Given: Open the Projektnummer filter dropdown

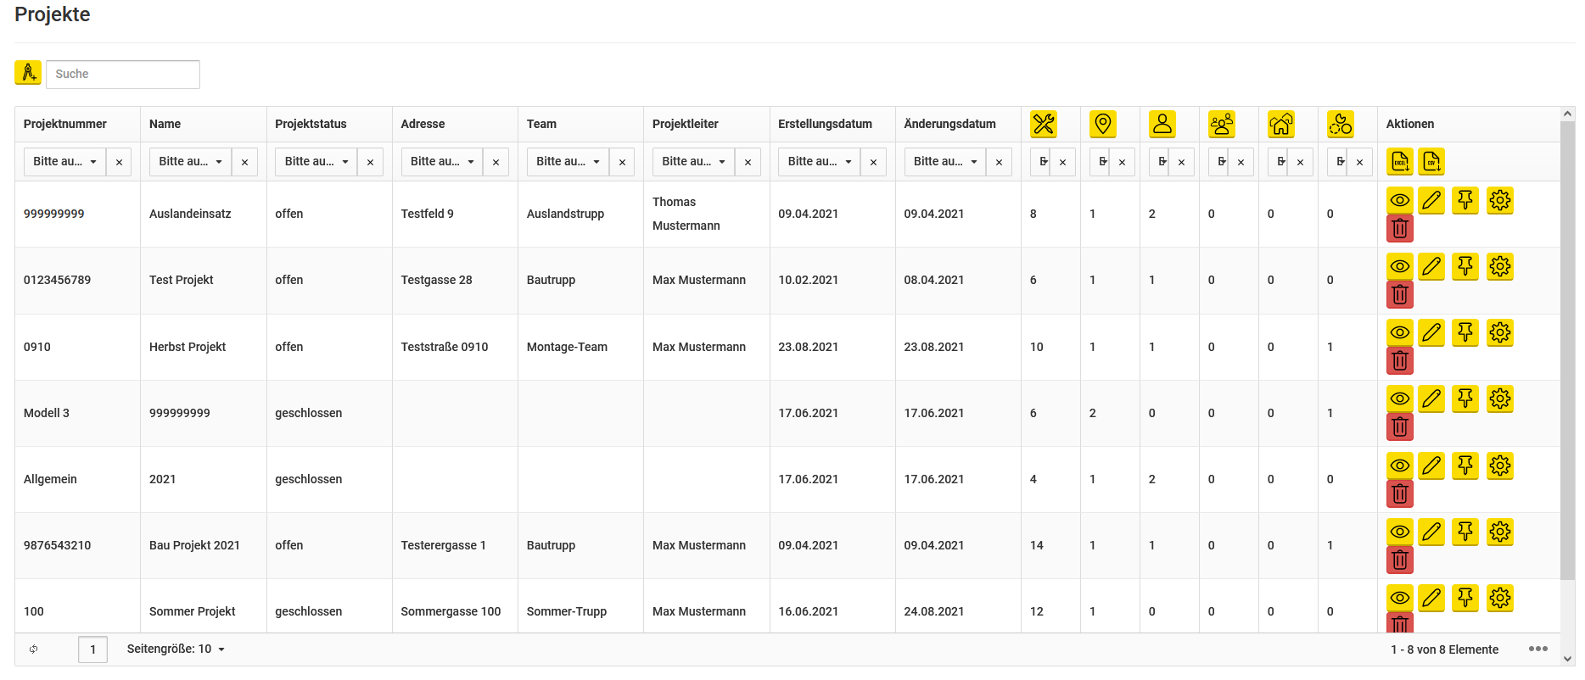Looking at the screenshot, I should [64, 161].
